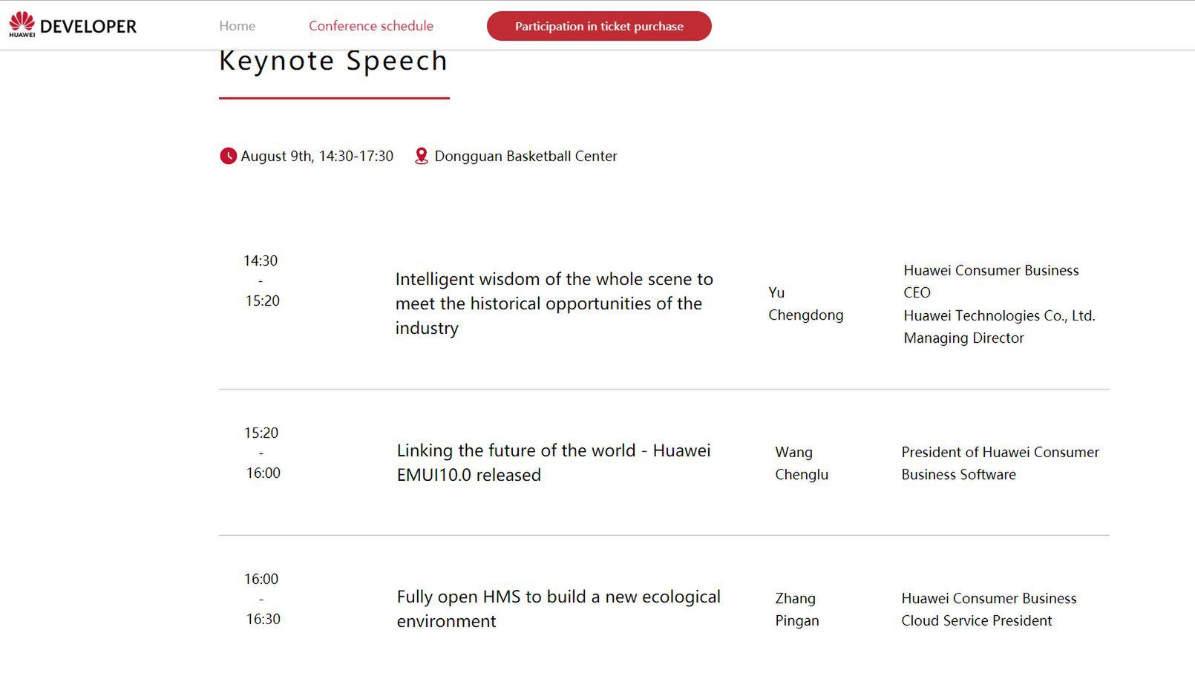Click speaker name Zhang Pingan
The image size is (1195, 676).
[x=796, y=609]
